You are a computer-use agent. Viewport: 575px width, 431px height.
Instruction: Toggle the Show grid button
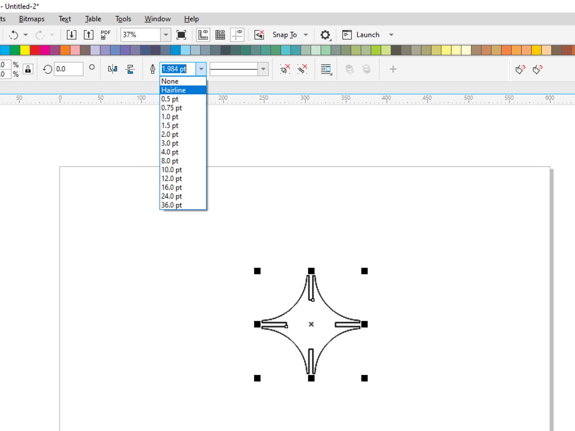220,35
